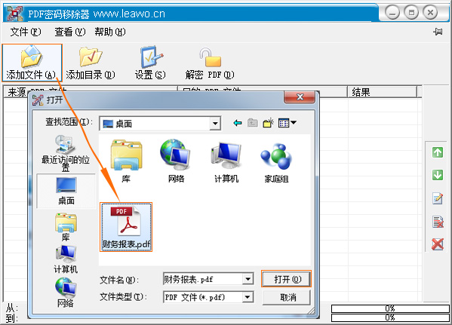The width and height of the screenshot is (452, 325).
Task: Select the 库 folder in the file list
Action: tap(126, 161)
